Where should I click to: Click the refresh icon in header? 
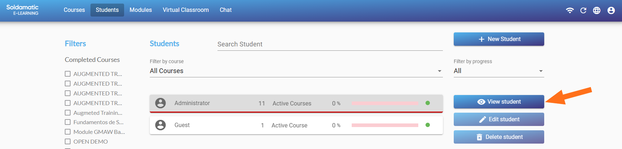(583, 10)
